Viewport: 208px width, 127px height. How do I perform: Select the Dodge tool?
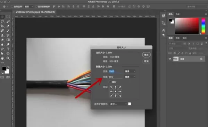point(8,44)
